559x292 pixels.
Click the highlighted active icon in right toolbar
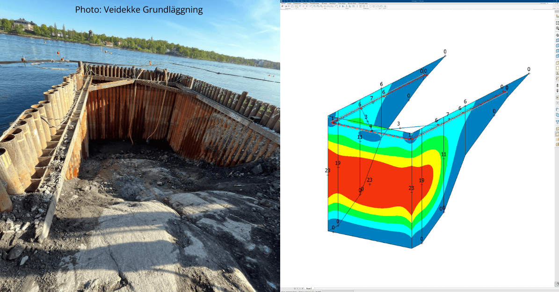(x=557, y=134)
